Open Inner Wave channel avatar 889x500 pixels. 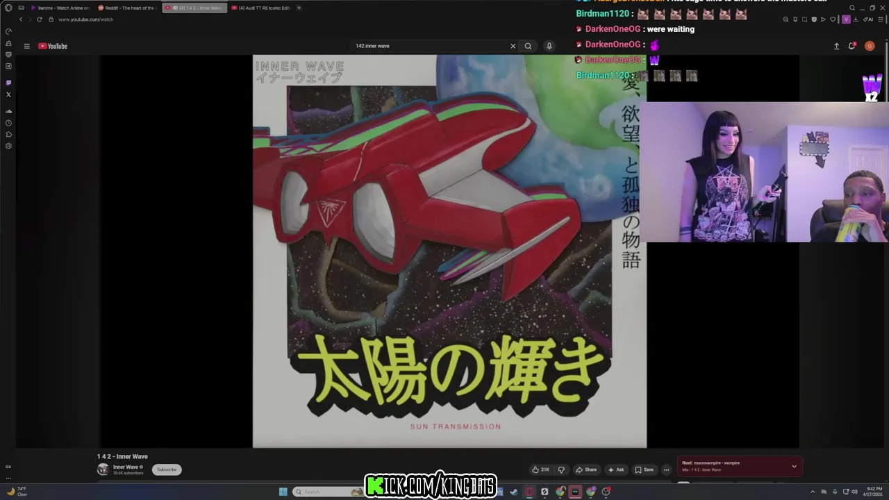click(103, 469)
